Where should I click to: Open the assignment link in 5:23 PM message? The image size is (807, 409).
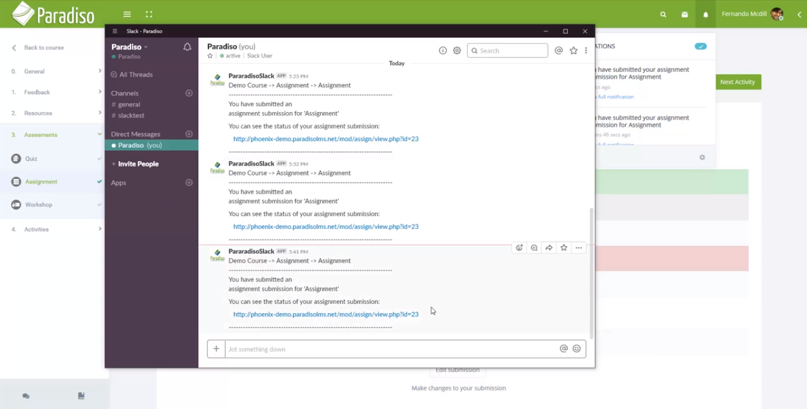click(x=326, y=139)
